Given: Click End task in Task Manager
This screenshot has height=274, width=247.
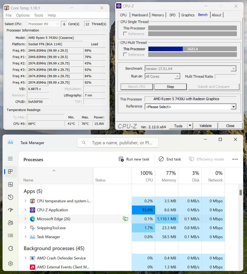Looking at the screenshot, I should 170,159.
